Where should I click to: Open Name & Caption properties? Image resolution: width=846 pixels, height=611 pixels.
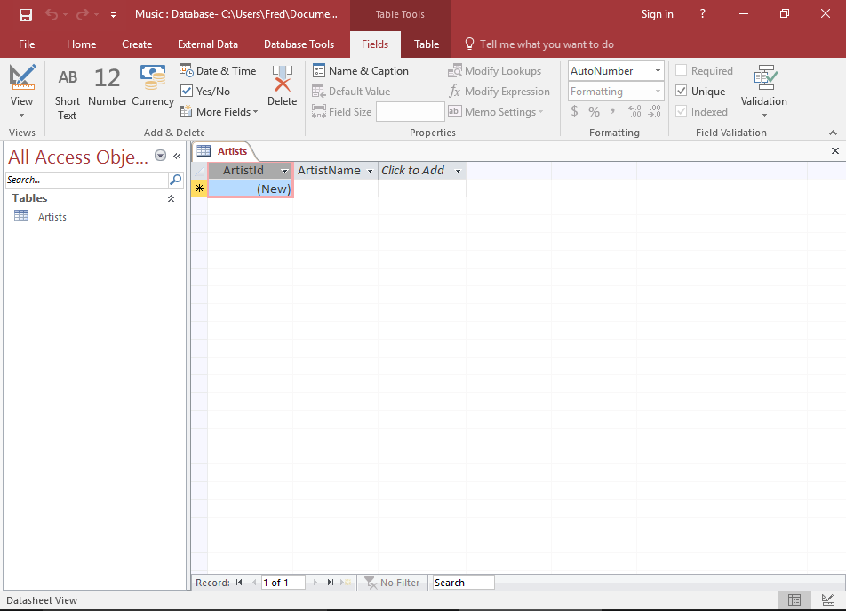[361, 71]
